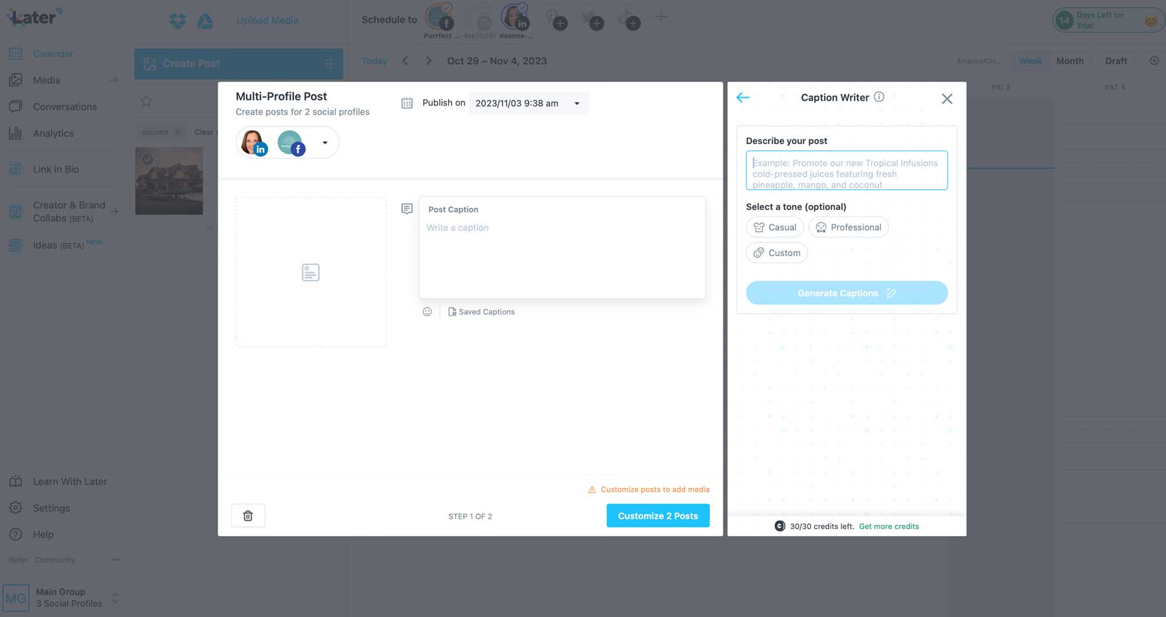Open the calendar icon beside Publish on
The width and height of the screenshot is (1166, 617).
pos(407,103)
